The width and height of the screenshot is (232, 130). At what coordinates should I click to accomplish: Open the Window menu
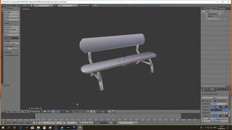click(21, 5)
